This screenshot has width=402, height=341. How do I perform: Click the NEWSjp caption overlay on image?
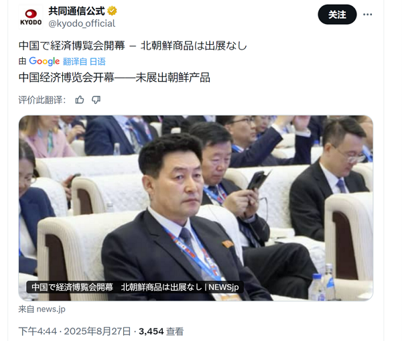(x=135, y=287)
